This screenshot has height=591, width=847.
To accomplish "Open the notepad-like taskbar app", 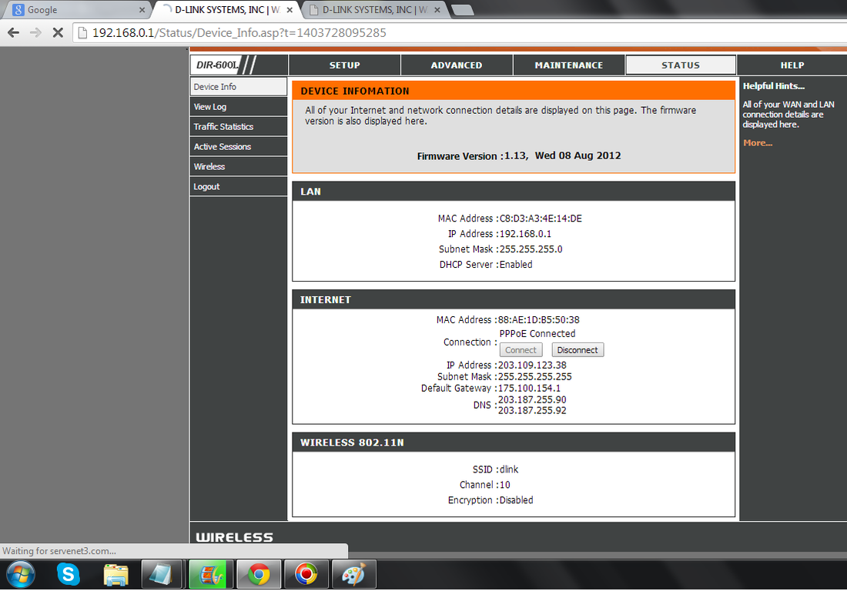I will pyautogui.click(x=162, y=574).
